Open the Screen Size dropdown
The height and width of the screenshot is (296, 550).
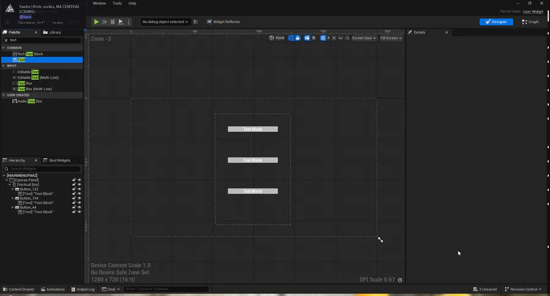364,38
